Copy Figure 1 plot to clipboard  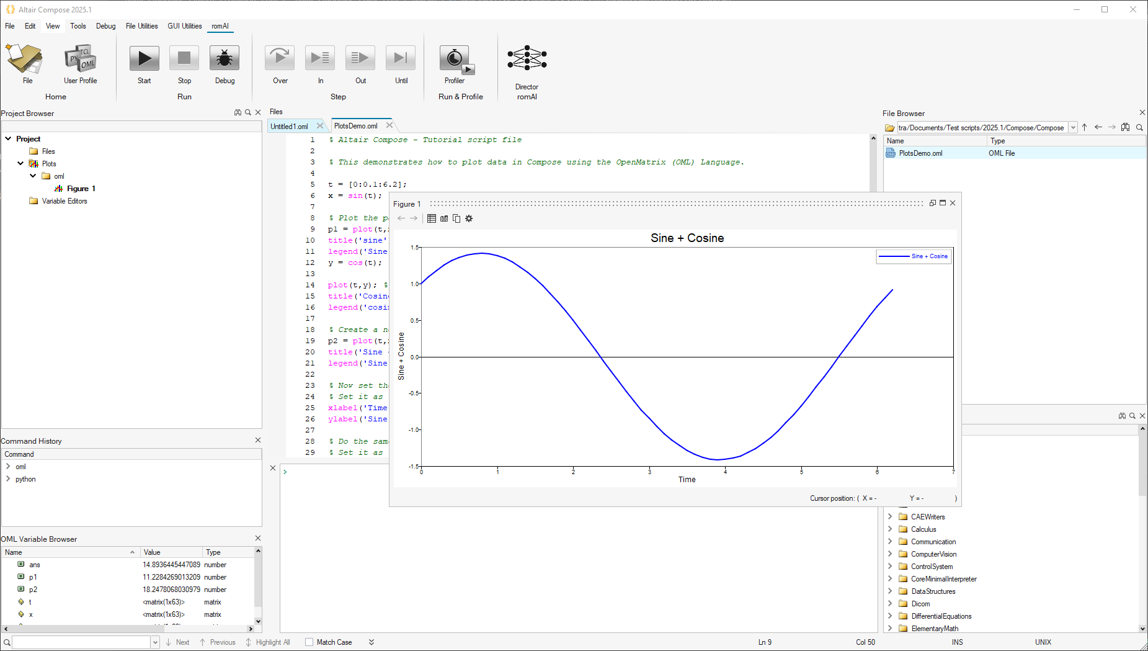[x=456, y=218]
